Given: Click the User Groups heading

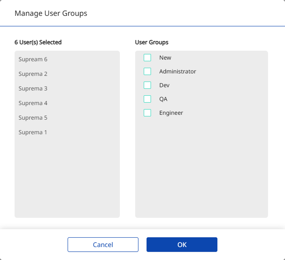Looking at the screenshot, I should pyautogui.click(x=151, y=42).
